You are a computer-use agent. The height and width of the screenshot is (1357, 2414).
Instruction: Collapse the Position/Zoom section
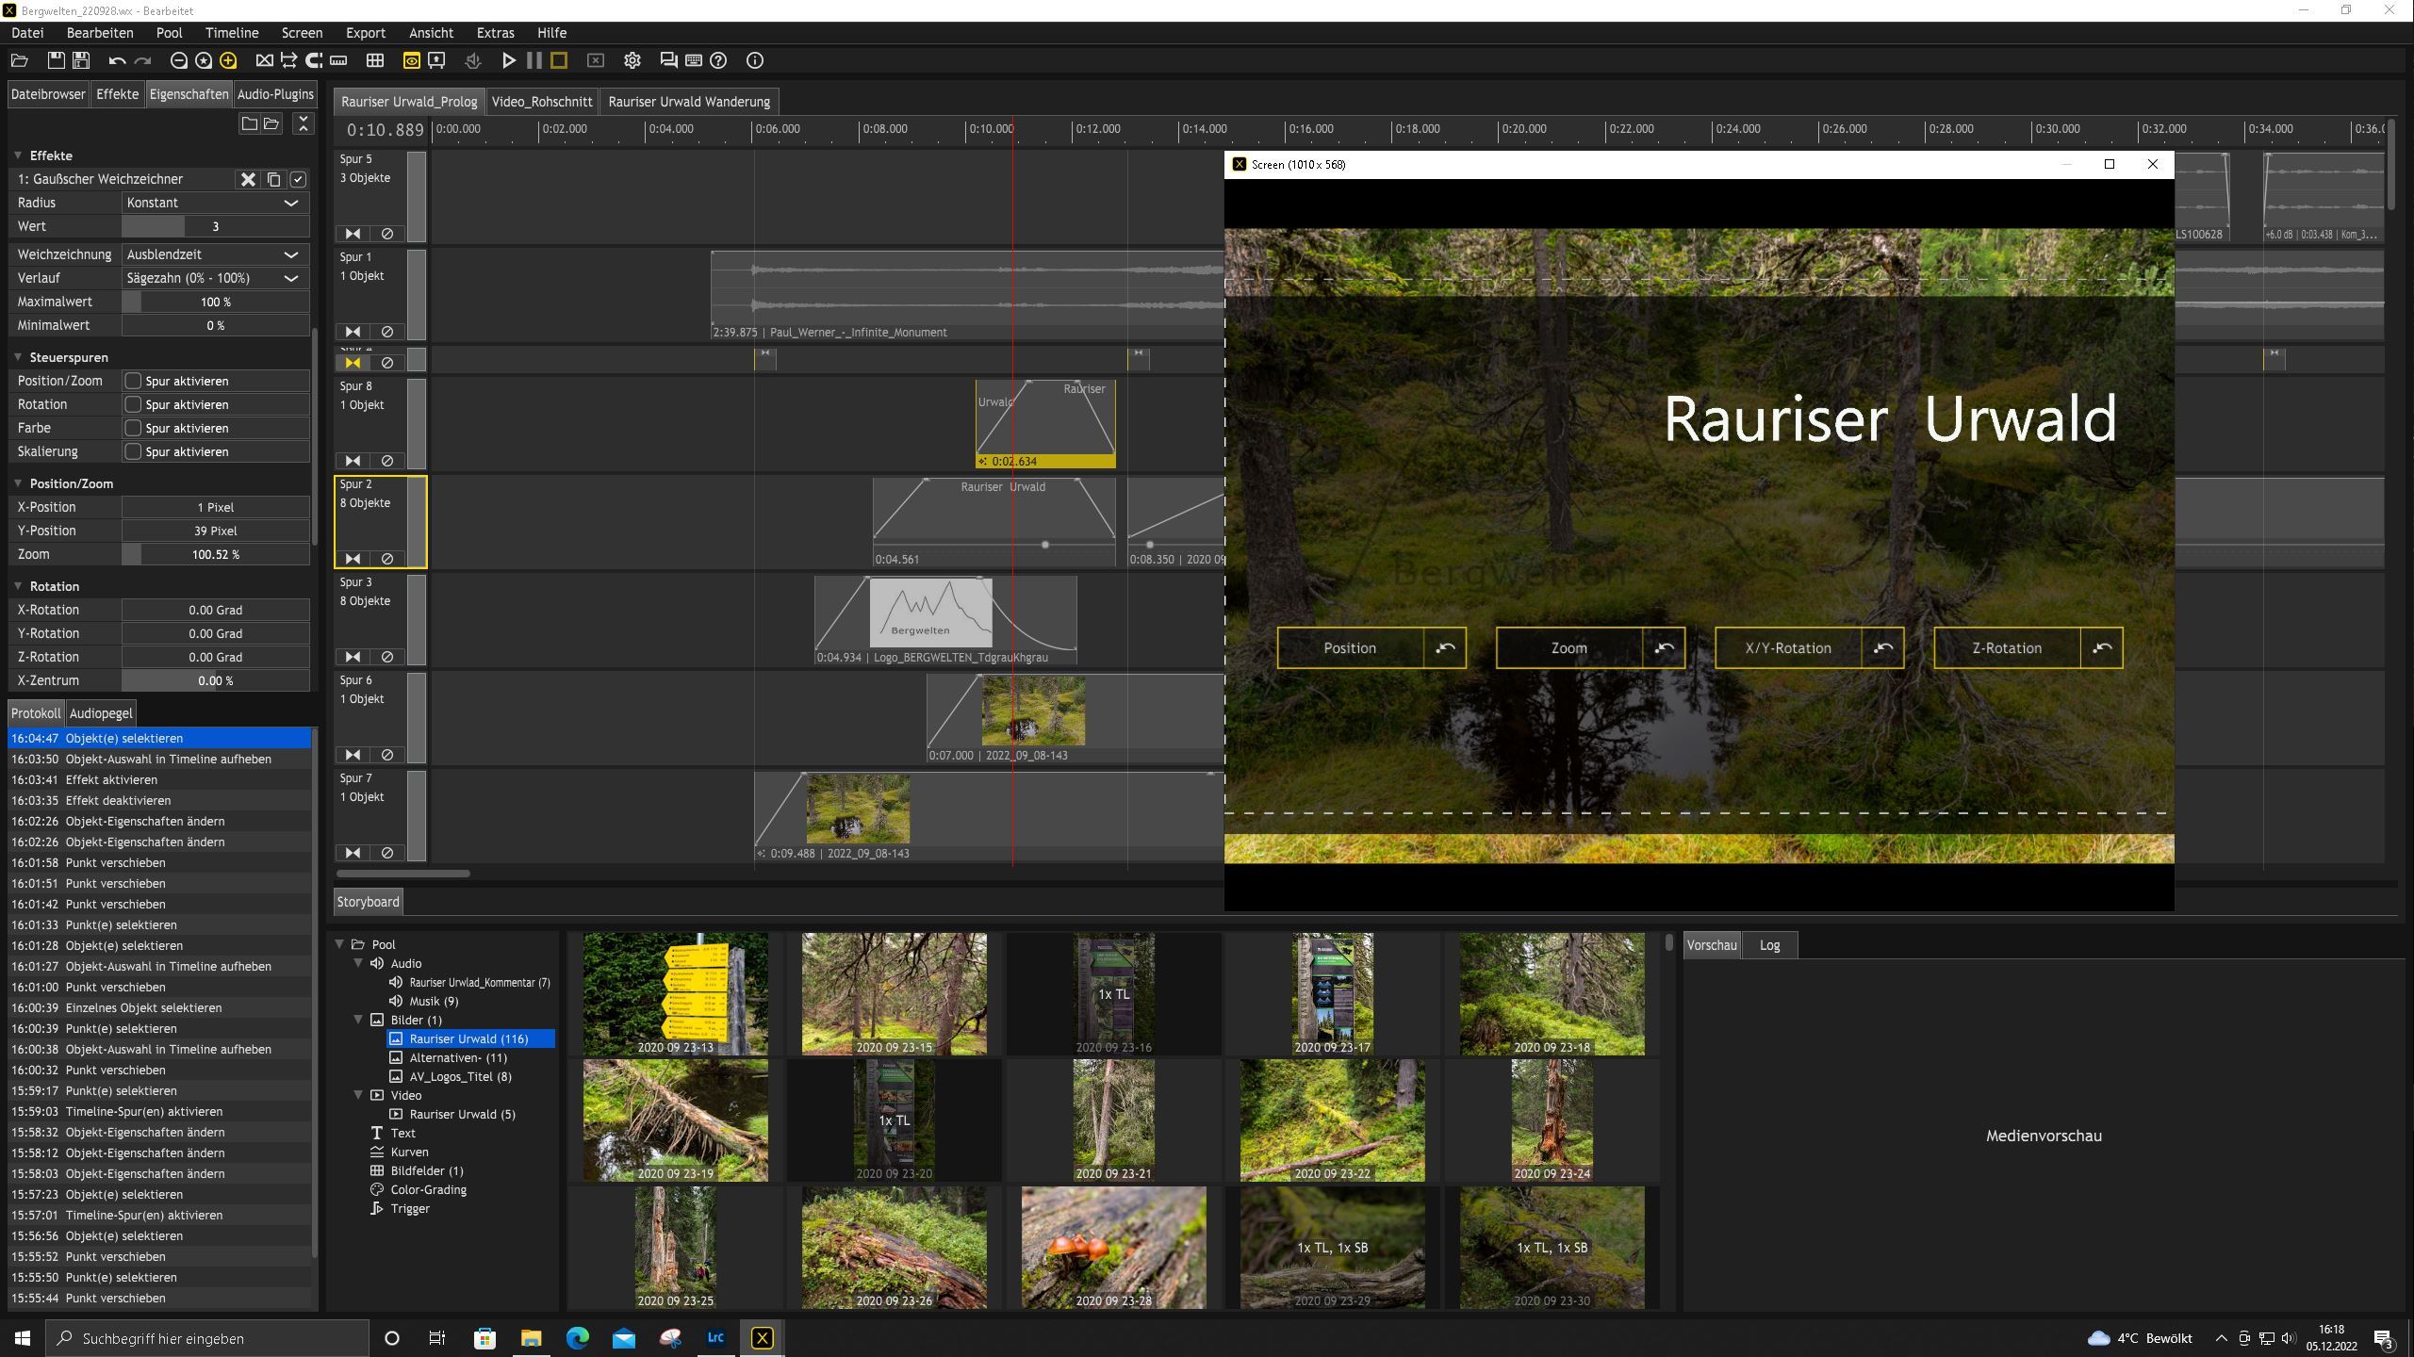pos(17,483)
